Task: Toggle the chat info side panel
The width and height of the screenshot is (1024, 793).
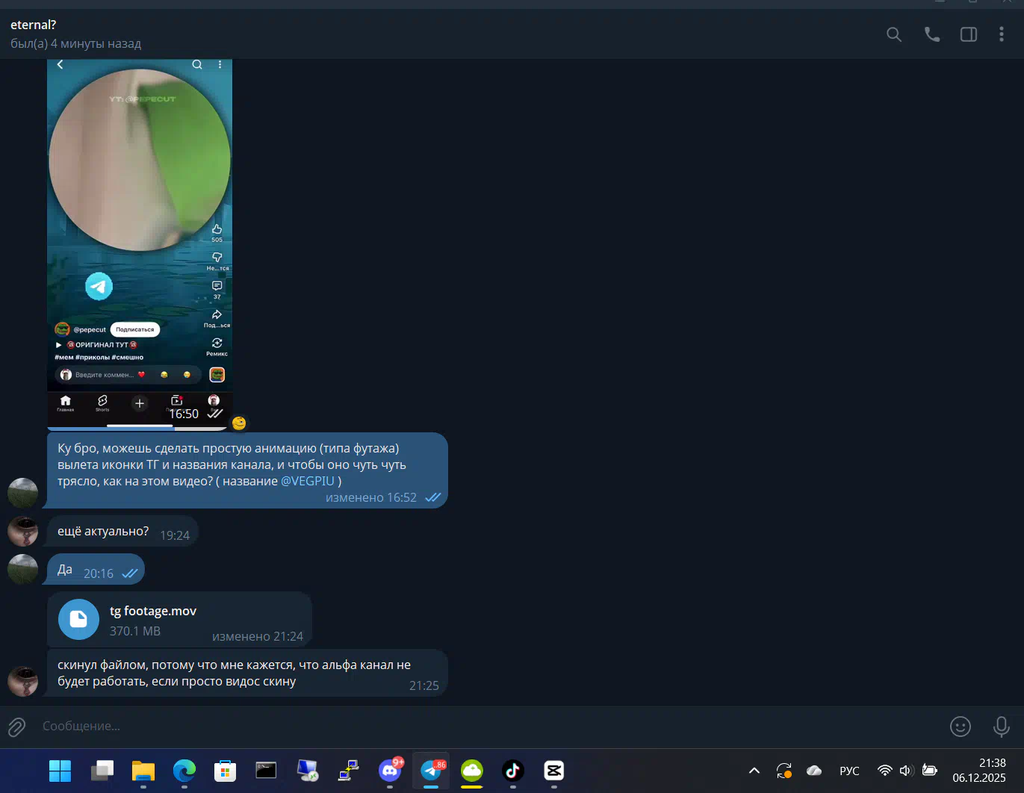Action: pyautogui.click(x=969, y=34)
